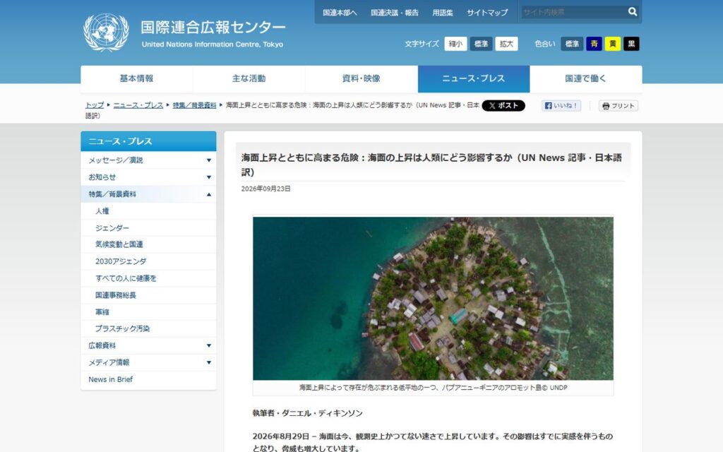Image resolution: width=723 pixels, height=452 pixels.
Task: Click ニュース・プレス sidebar header
Action: pos(148,141)
